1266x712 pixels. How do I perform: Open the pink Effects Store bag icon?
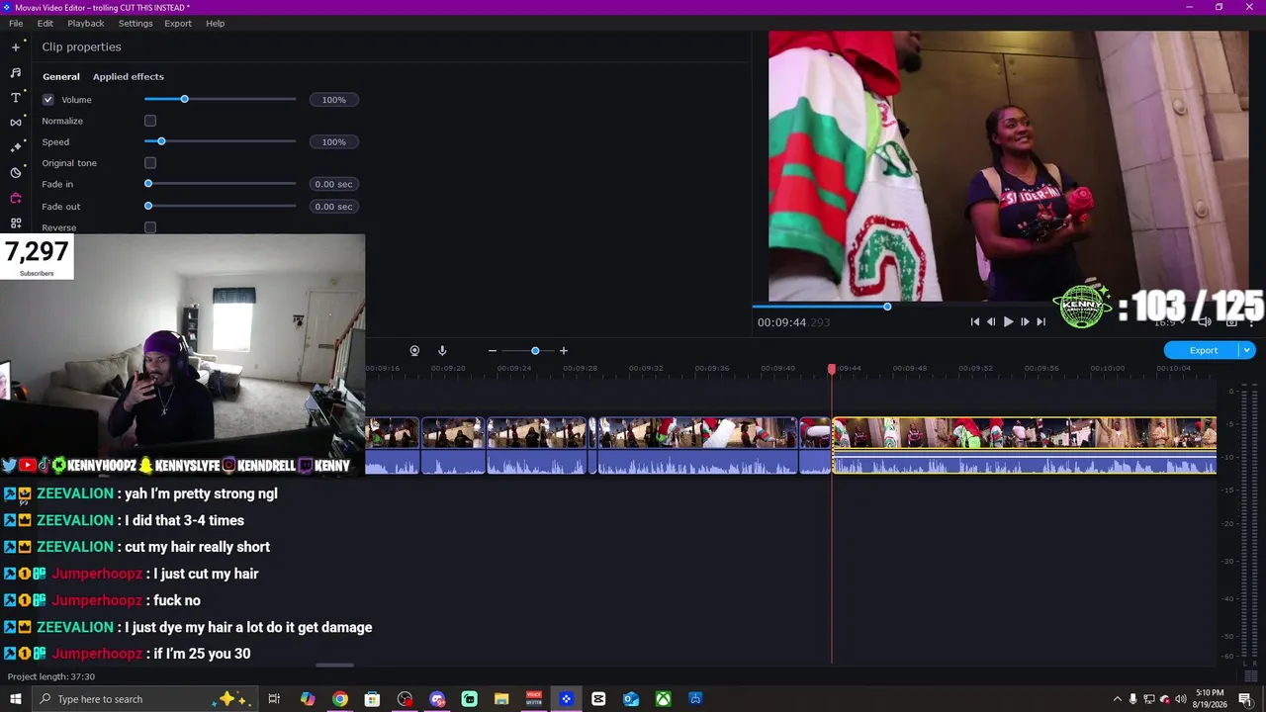pyautogui.click(x=15, y=198)
